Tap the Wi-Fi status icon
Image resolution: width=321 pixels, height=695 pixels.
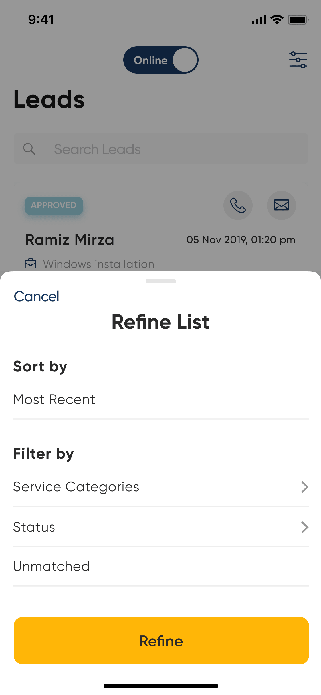[276, 20]
